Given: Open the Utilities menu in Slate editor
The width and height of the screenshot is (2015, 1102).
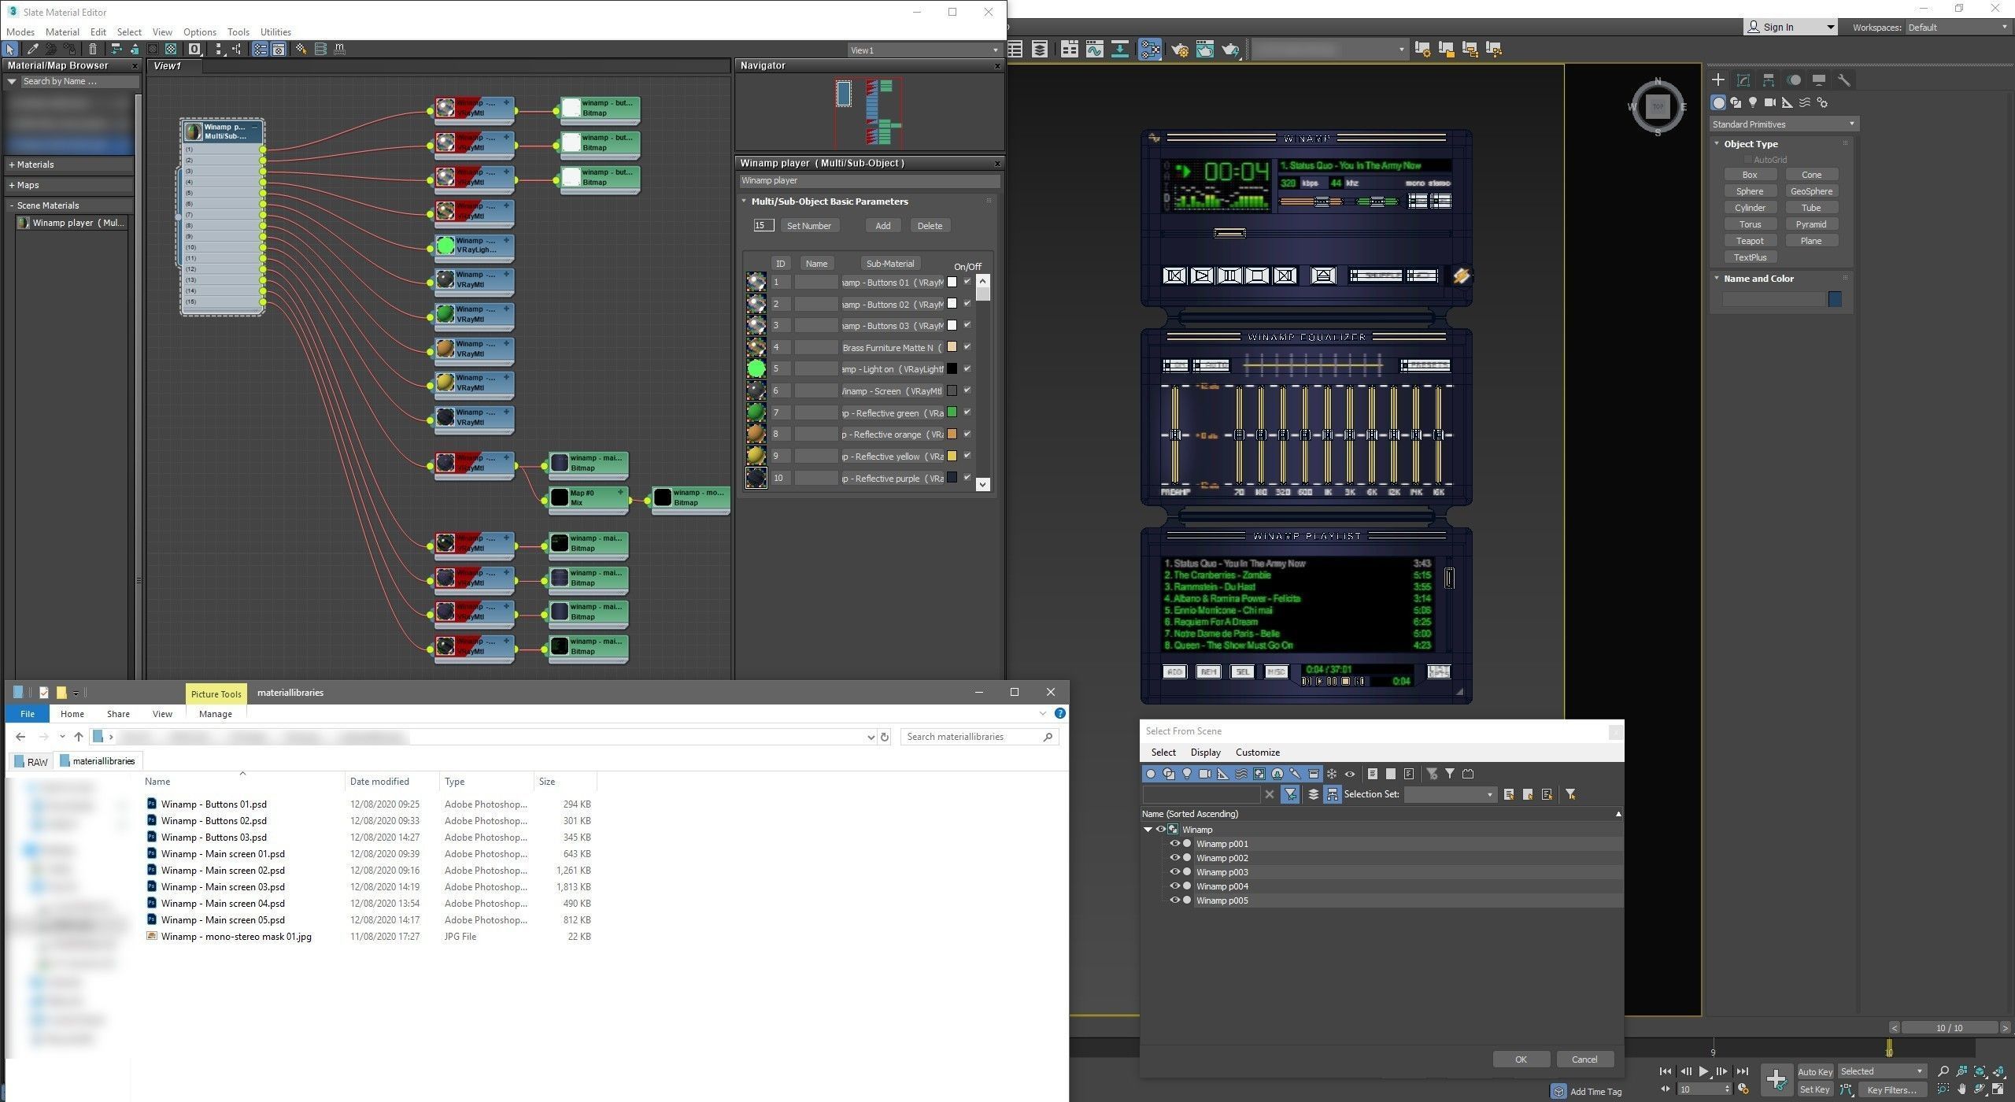Looking at the screenshot, I should pyautogui.click(x=275, y=32).
